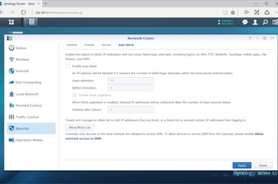This screenshot has height=184, width=278.
Task: Click the browser web note icon
Action: point(257,12)
